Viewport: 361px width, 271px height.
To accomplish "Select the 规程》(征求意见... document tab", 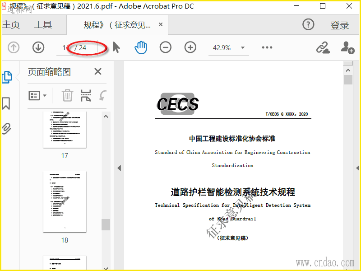I will [117, 25].
